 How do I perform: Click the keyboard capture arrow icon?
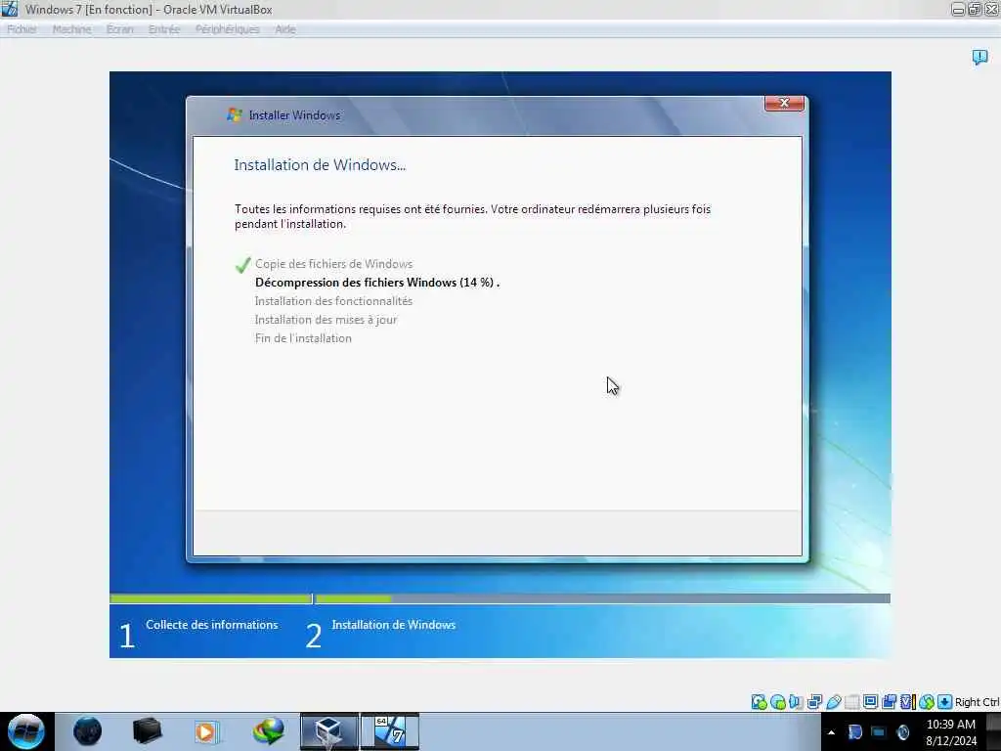coord(945,702)
